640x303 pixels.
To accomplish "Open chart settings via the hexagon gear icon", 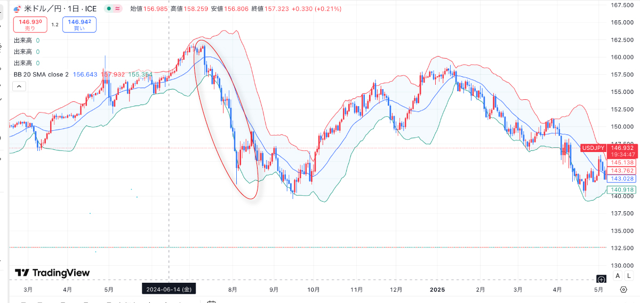I will tap(623, 289).
